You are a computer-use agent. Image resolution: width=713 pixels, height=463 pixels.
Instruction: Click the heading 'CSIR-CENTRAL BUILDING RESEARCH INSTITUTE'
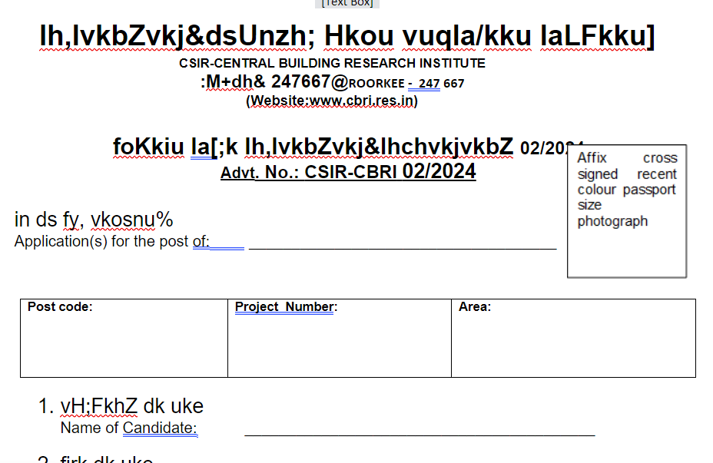click(332, 63)
